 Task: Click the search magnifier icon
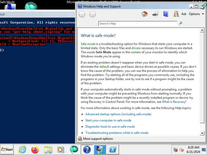181,23
